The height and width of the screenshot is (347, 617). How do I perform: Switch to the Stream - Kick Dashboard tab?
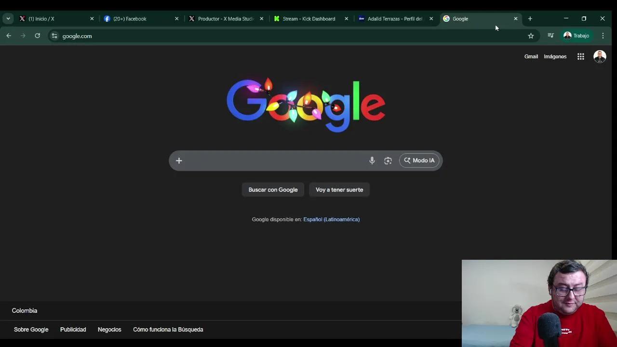click(x=308, y=19)
